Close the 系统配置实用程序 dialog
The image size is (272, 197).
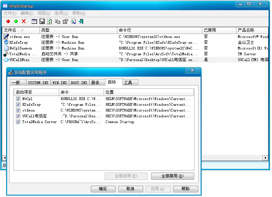(192, 70)
